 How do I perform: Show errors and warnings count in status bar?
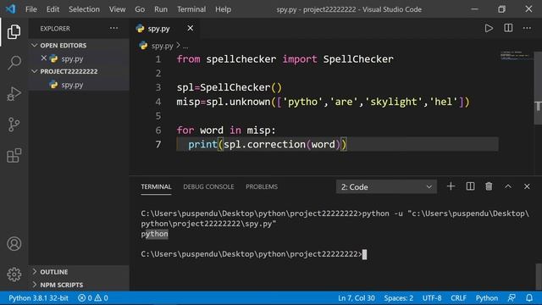coord(93,297)
